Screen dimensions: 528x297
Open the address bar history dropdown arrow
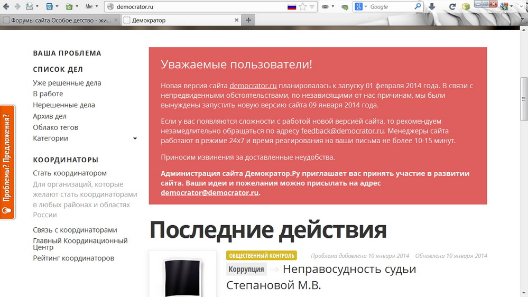coord(312,7)
